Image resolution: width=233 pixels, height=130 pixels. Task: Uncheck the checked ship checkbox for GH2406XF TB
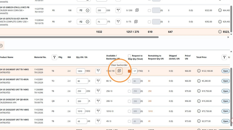click(129, 71)
